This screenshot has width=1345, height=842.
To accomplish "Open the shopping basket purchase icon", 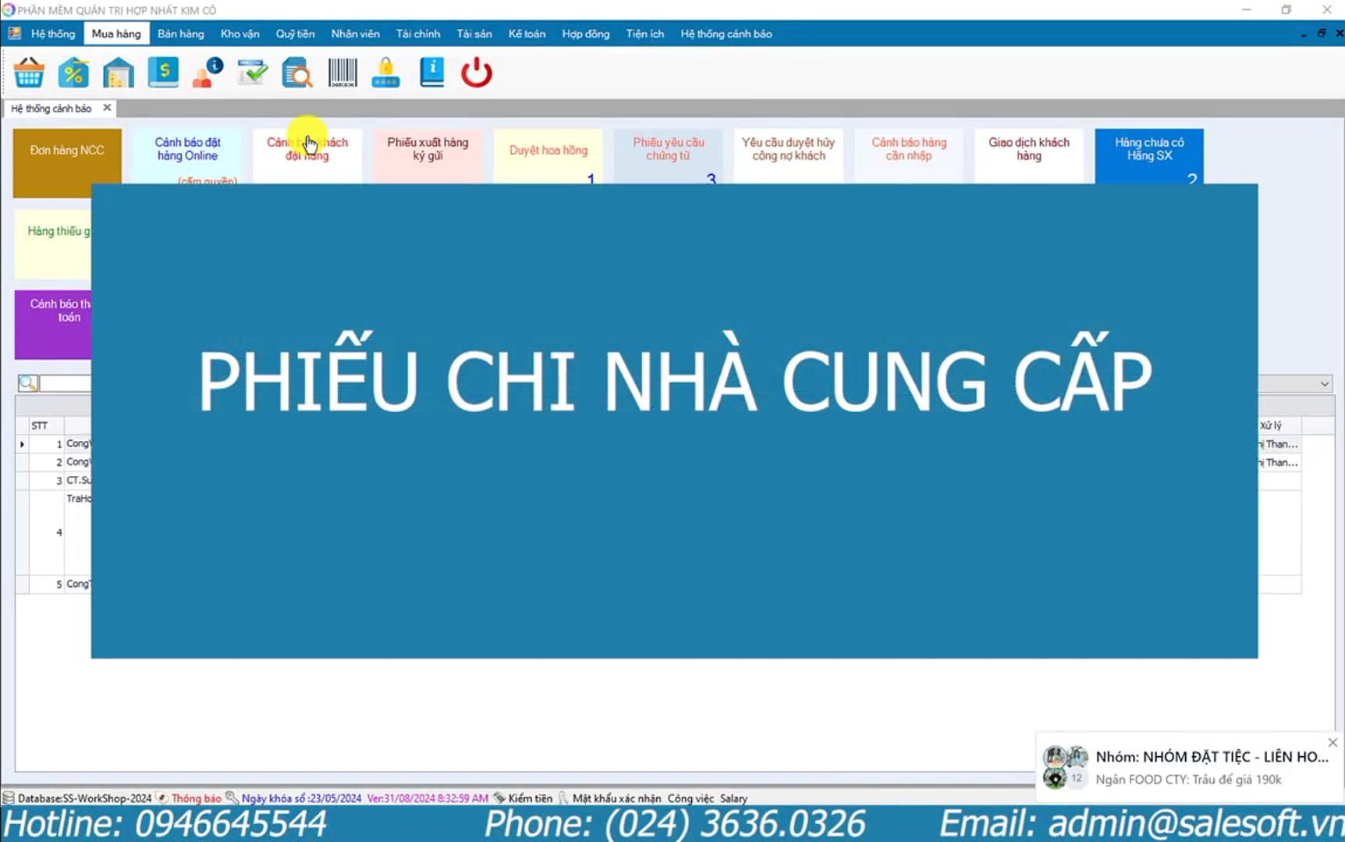I will (x=29, y=73).
